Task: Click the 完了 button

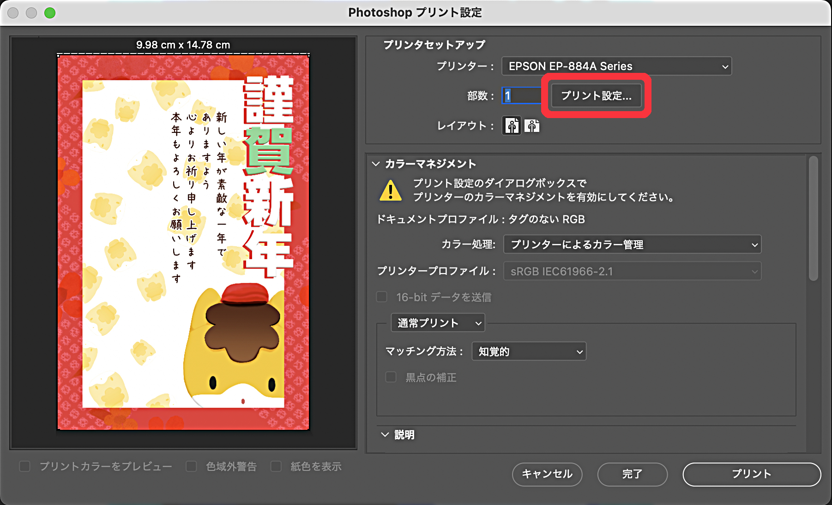Action: point(632,474)
